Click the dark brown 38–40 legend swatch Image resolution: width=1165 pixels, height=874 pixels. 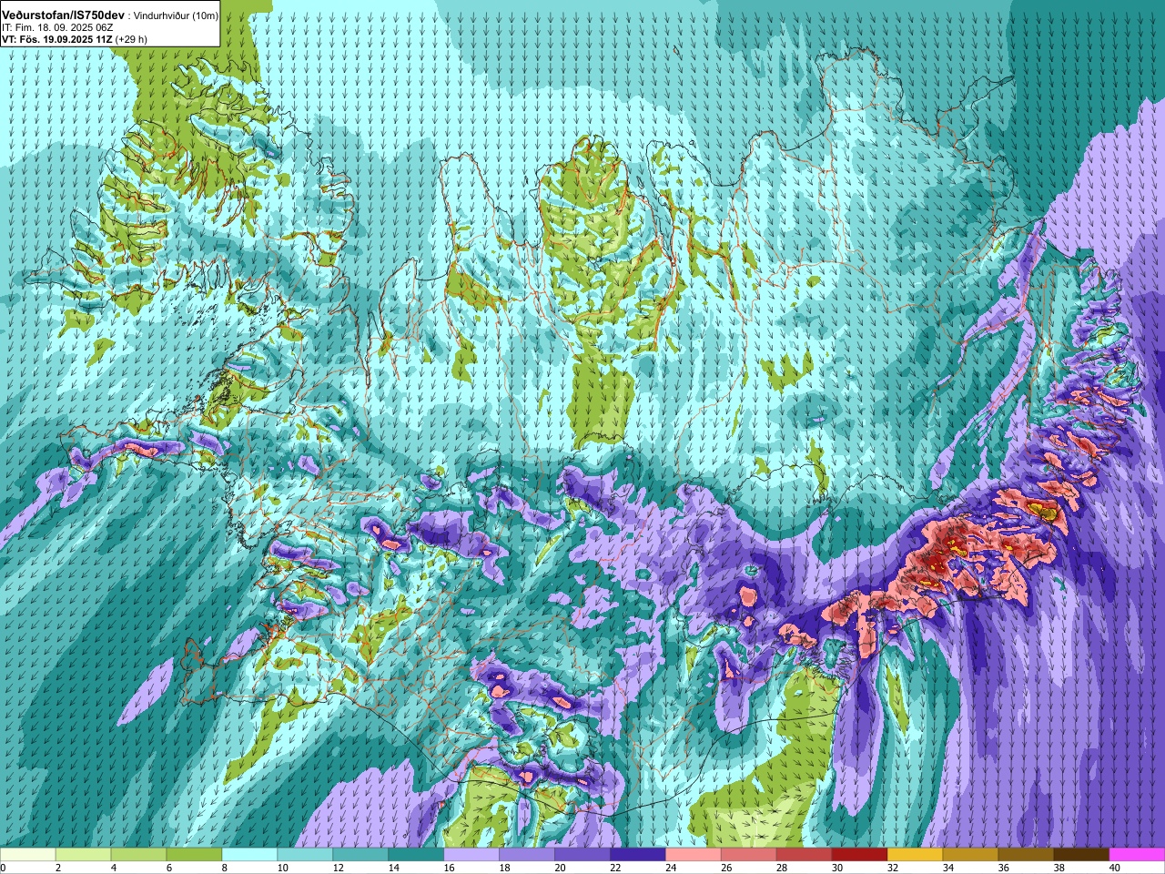click(x=1082, y=855)
